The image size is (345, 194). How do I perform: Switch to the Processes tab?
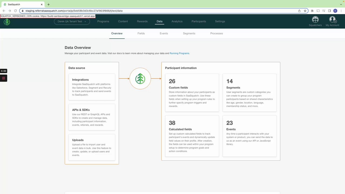click(x=217, y=33)
